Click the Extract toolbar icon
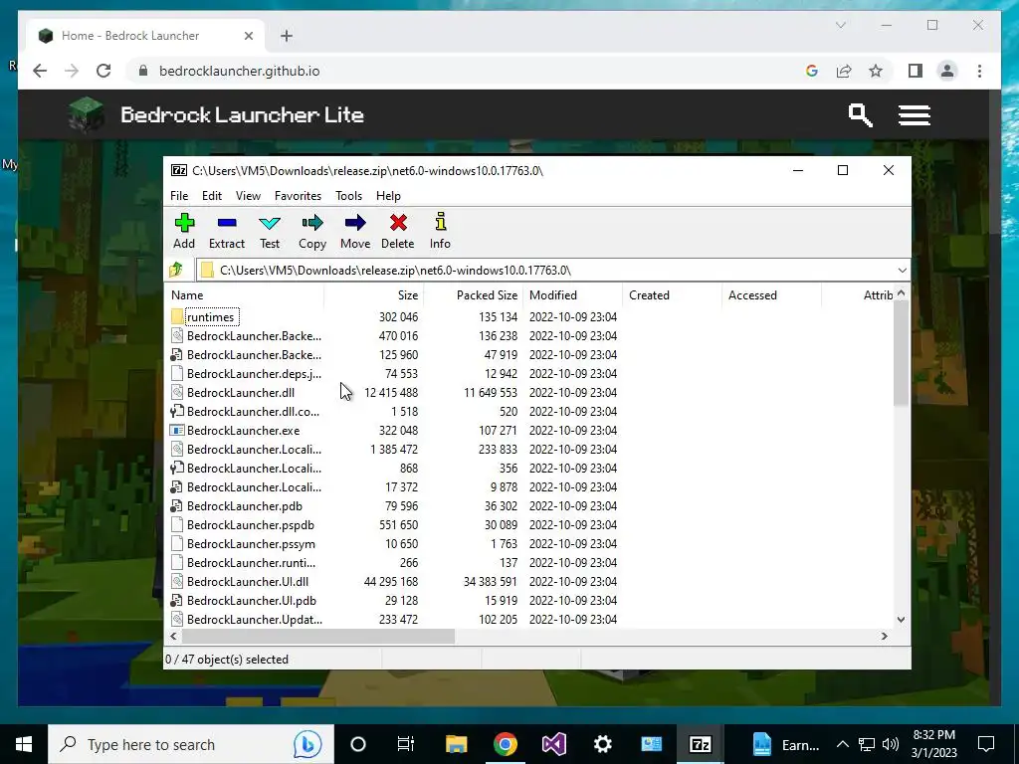This screenshot has width=1019, height=764. pos(227,223)
